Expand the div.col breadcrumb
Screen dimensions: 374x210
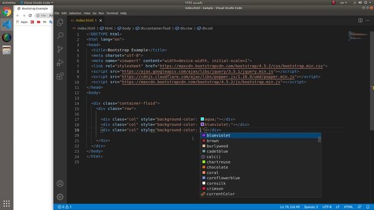(x=205, y=29)
